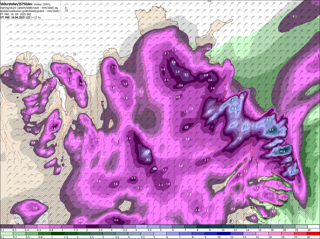Click the 5.1 precipitation value label

[235, 123]
